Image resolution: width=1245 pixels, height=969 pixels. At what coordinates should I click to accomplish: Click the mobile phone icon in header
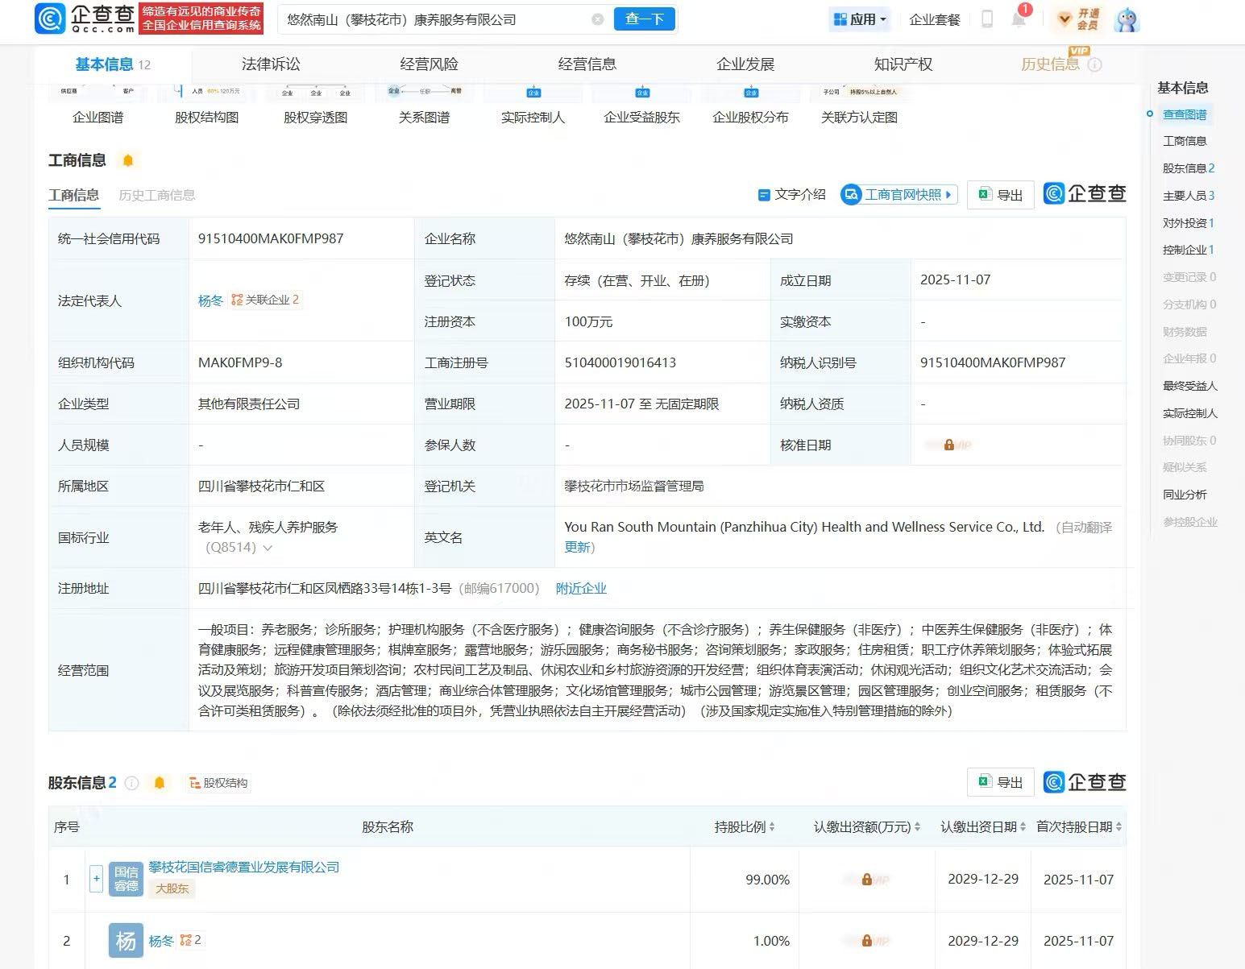(987, 19)
